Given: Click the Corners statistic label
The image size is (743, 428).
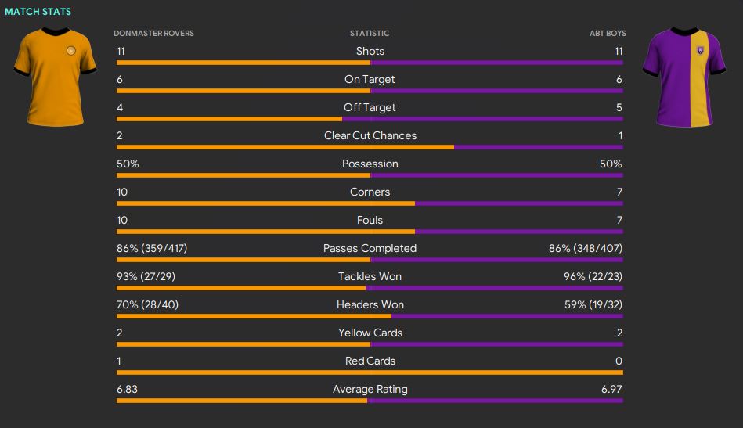Looking at the screenshot, I should coord(370,192).
